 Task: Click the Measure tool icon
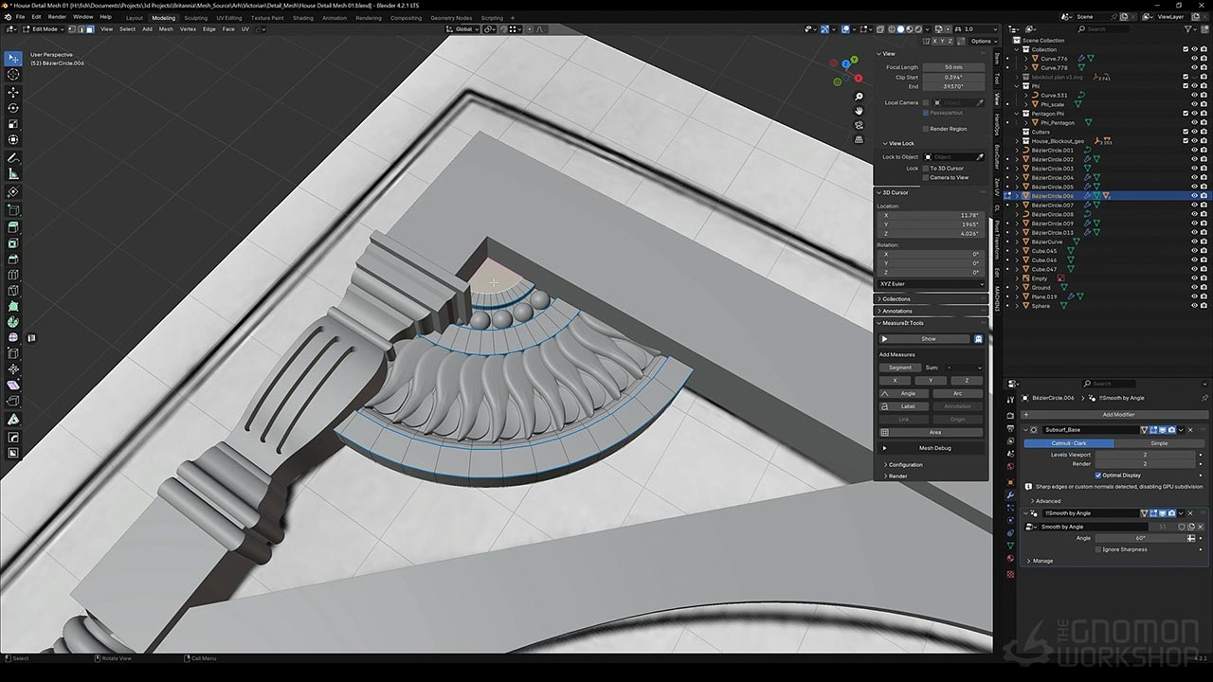pyautogui.click(x=13, y=174)
